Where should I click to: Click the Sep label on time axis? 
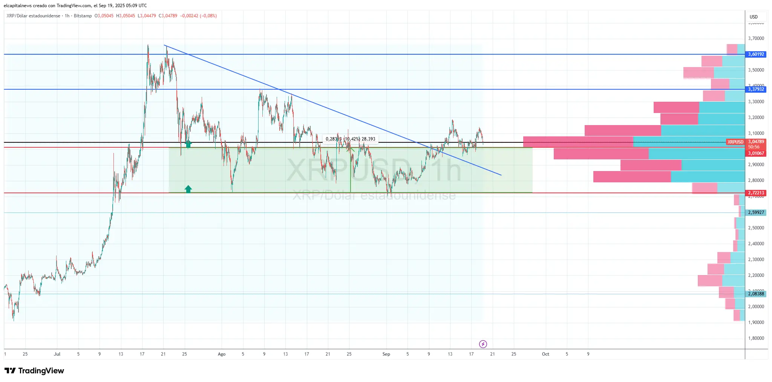(386, 354)
